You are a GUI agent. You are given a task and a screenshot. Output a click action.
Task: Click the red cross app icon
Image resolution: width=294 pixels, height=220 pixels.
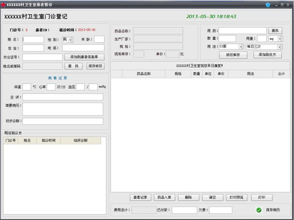tap(3, 5)
